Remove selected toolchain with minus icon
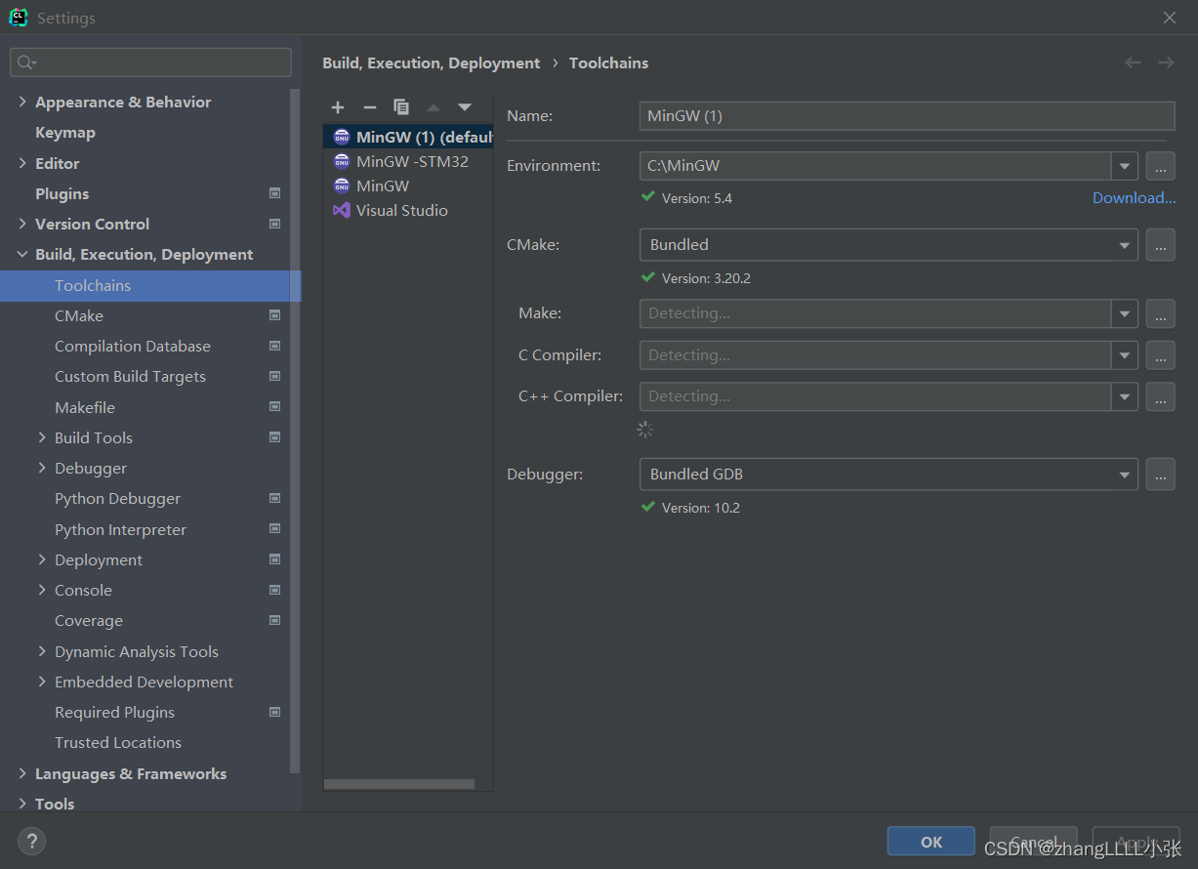 (x=369, y=107)
